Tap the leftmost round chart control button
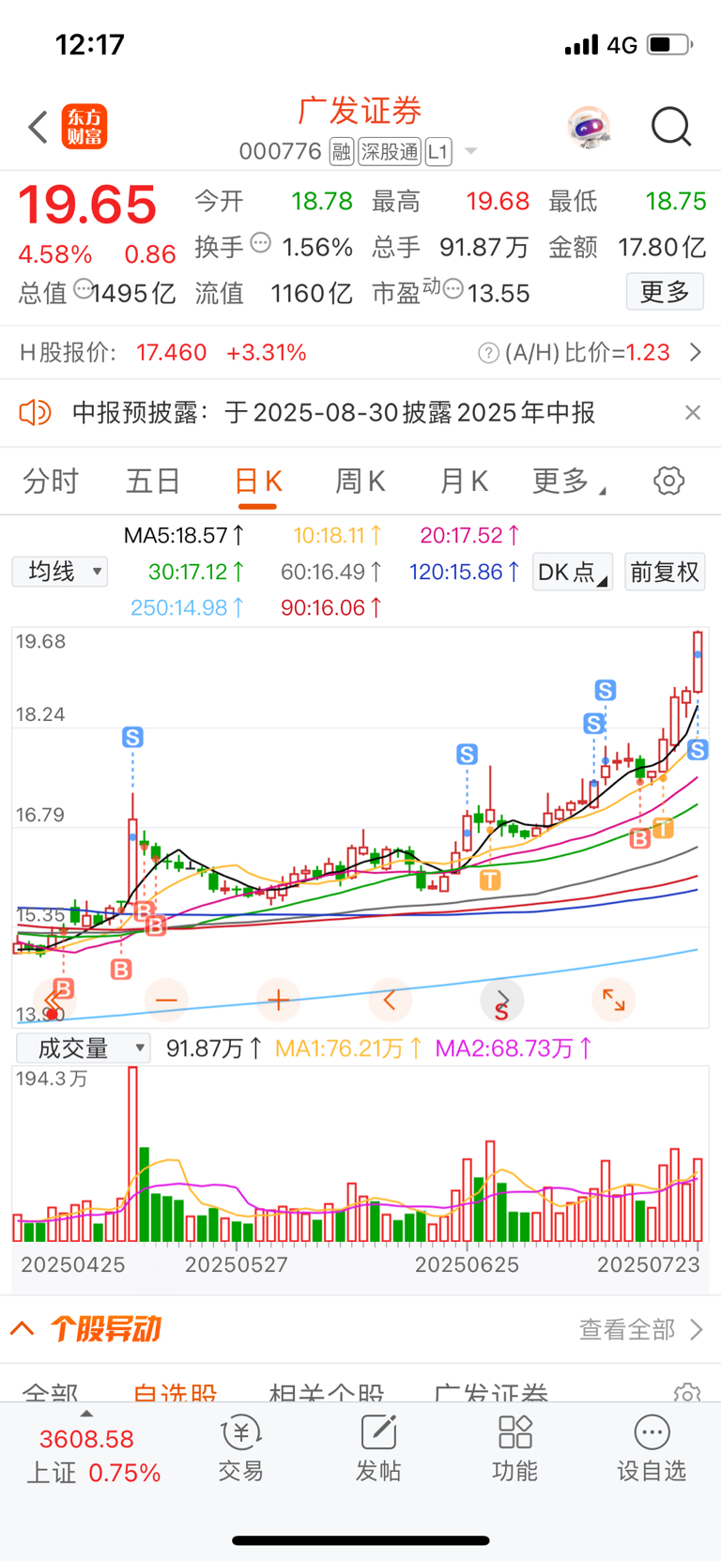Image resolution: width=721 pixels, height=1561 pixels. click(54, 1001)
